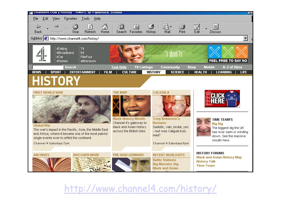This screenshot has height=212, width=283.
Task: Switch to the CULTURE section tab
Action: tap(129, 72)
